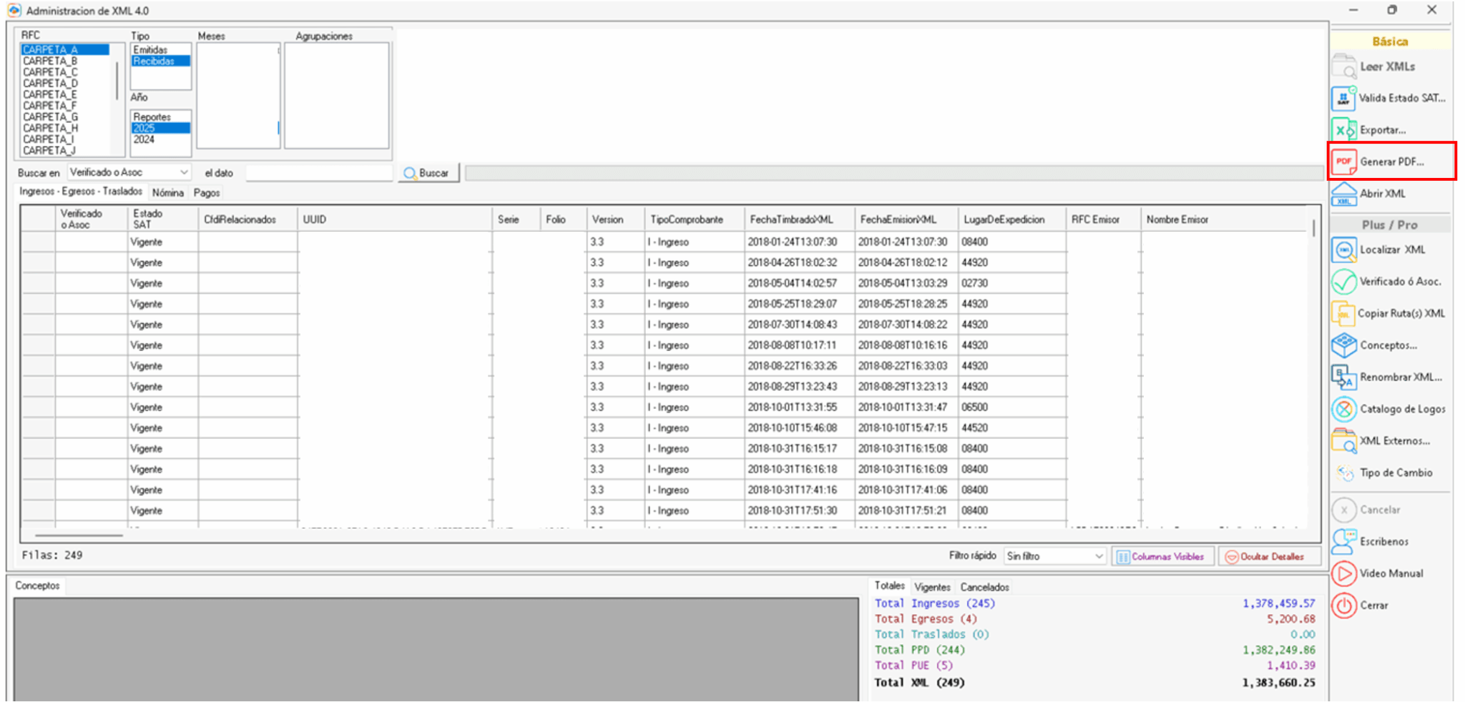Switch to the Nómina tab

click(x=167, y=192)
